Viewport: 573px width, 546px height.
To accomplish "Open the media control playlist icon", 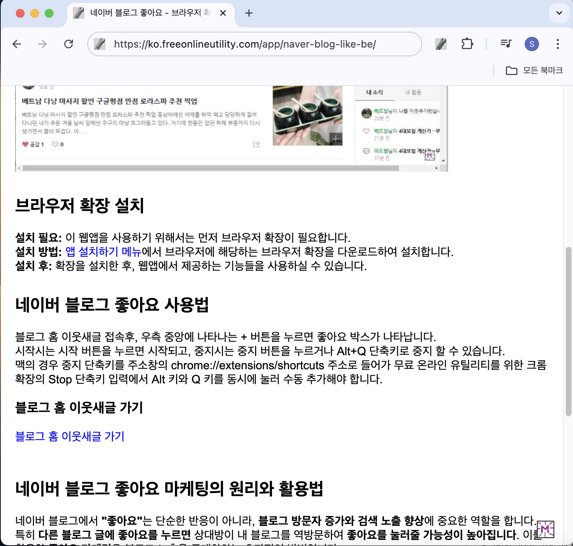I will [x=506, y=44].
